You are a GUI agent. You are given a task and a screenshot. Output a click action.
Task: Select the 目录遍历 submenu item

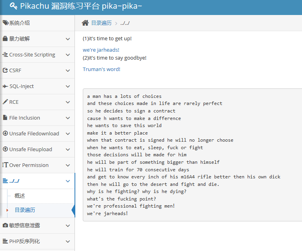coord(25,210)
